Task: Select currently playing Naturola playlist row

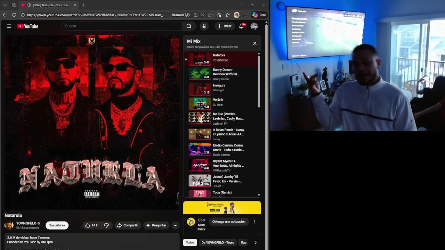Action: [x=221, y=59]
